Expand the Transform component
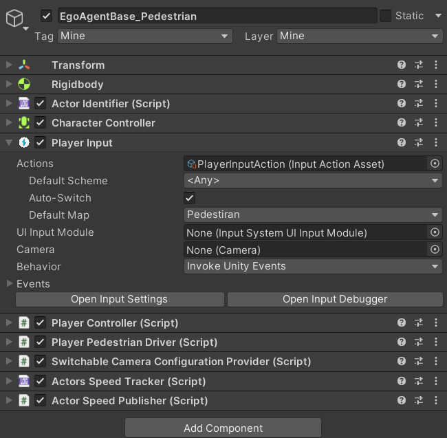 [9, 65]
